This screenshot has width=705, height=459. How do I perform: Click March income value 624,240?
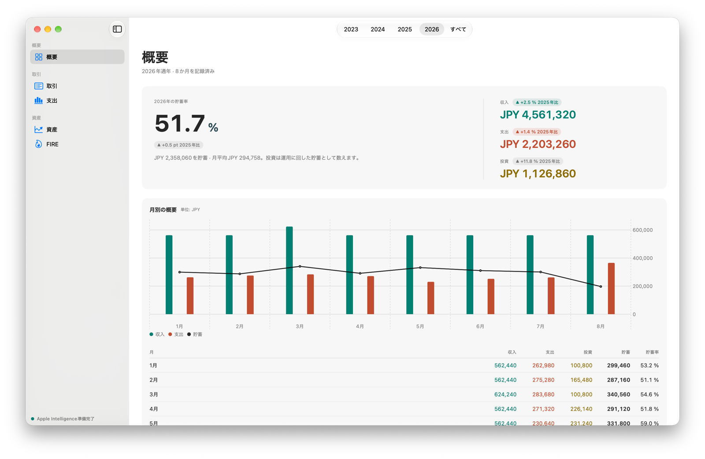(505, 394)
